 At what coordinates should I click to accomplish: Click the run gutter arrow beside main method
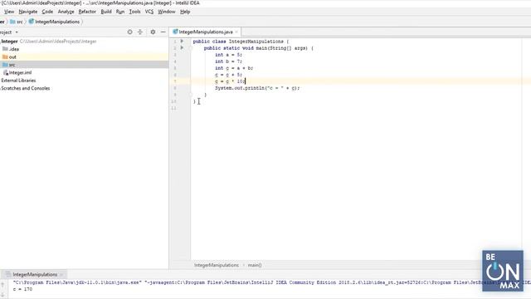pyautogui.click(x=182, y=48)
